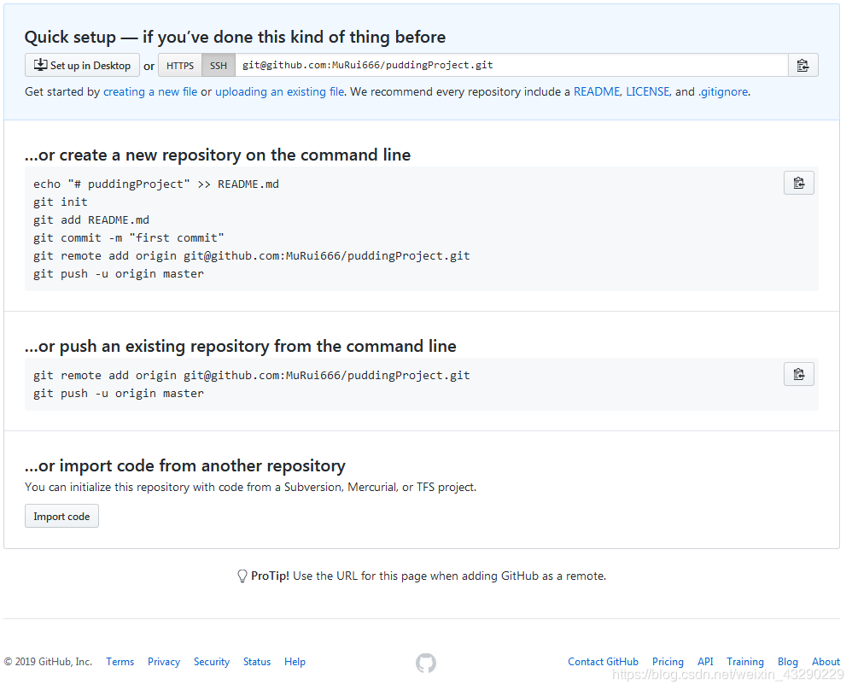Open Training footer link
This screenshot has width=852, height=690.
click(x=745, y=662)
